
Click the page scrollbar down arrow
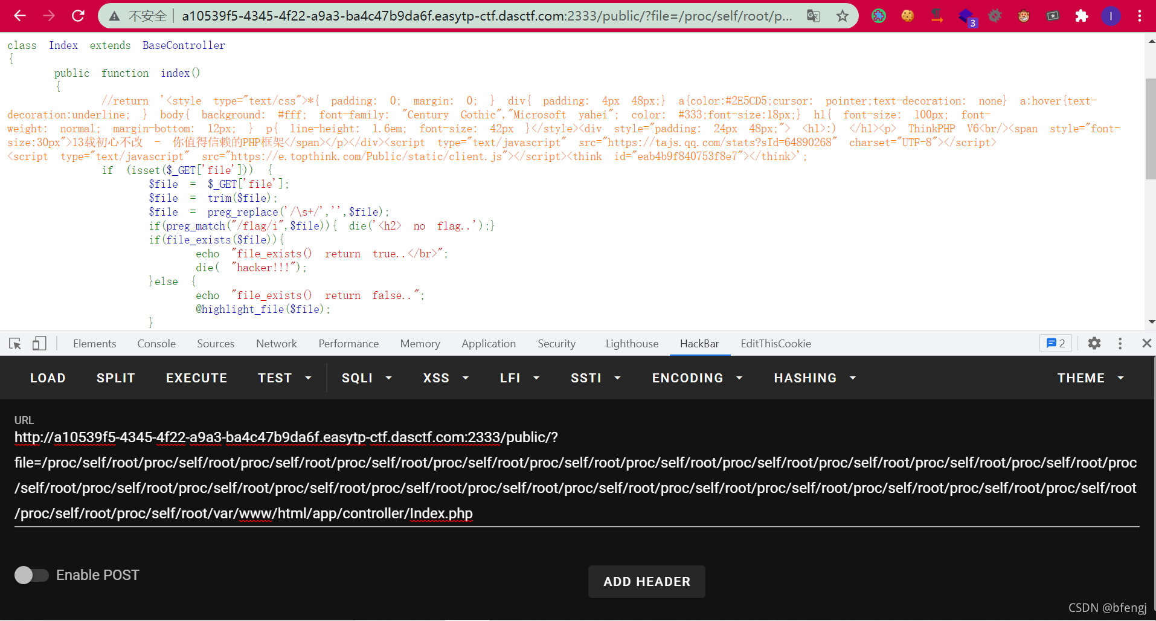click(1151, 322)
